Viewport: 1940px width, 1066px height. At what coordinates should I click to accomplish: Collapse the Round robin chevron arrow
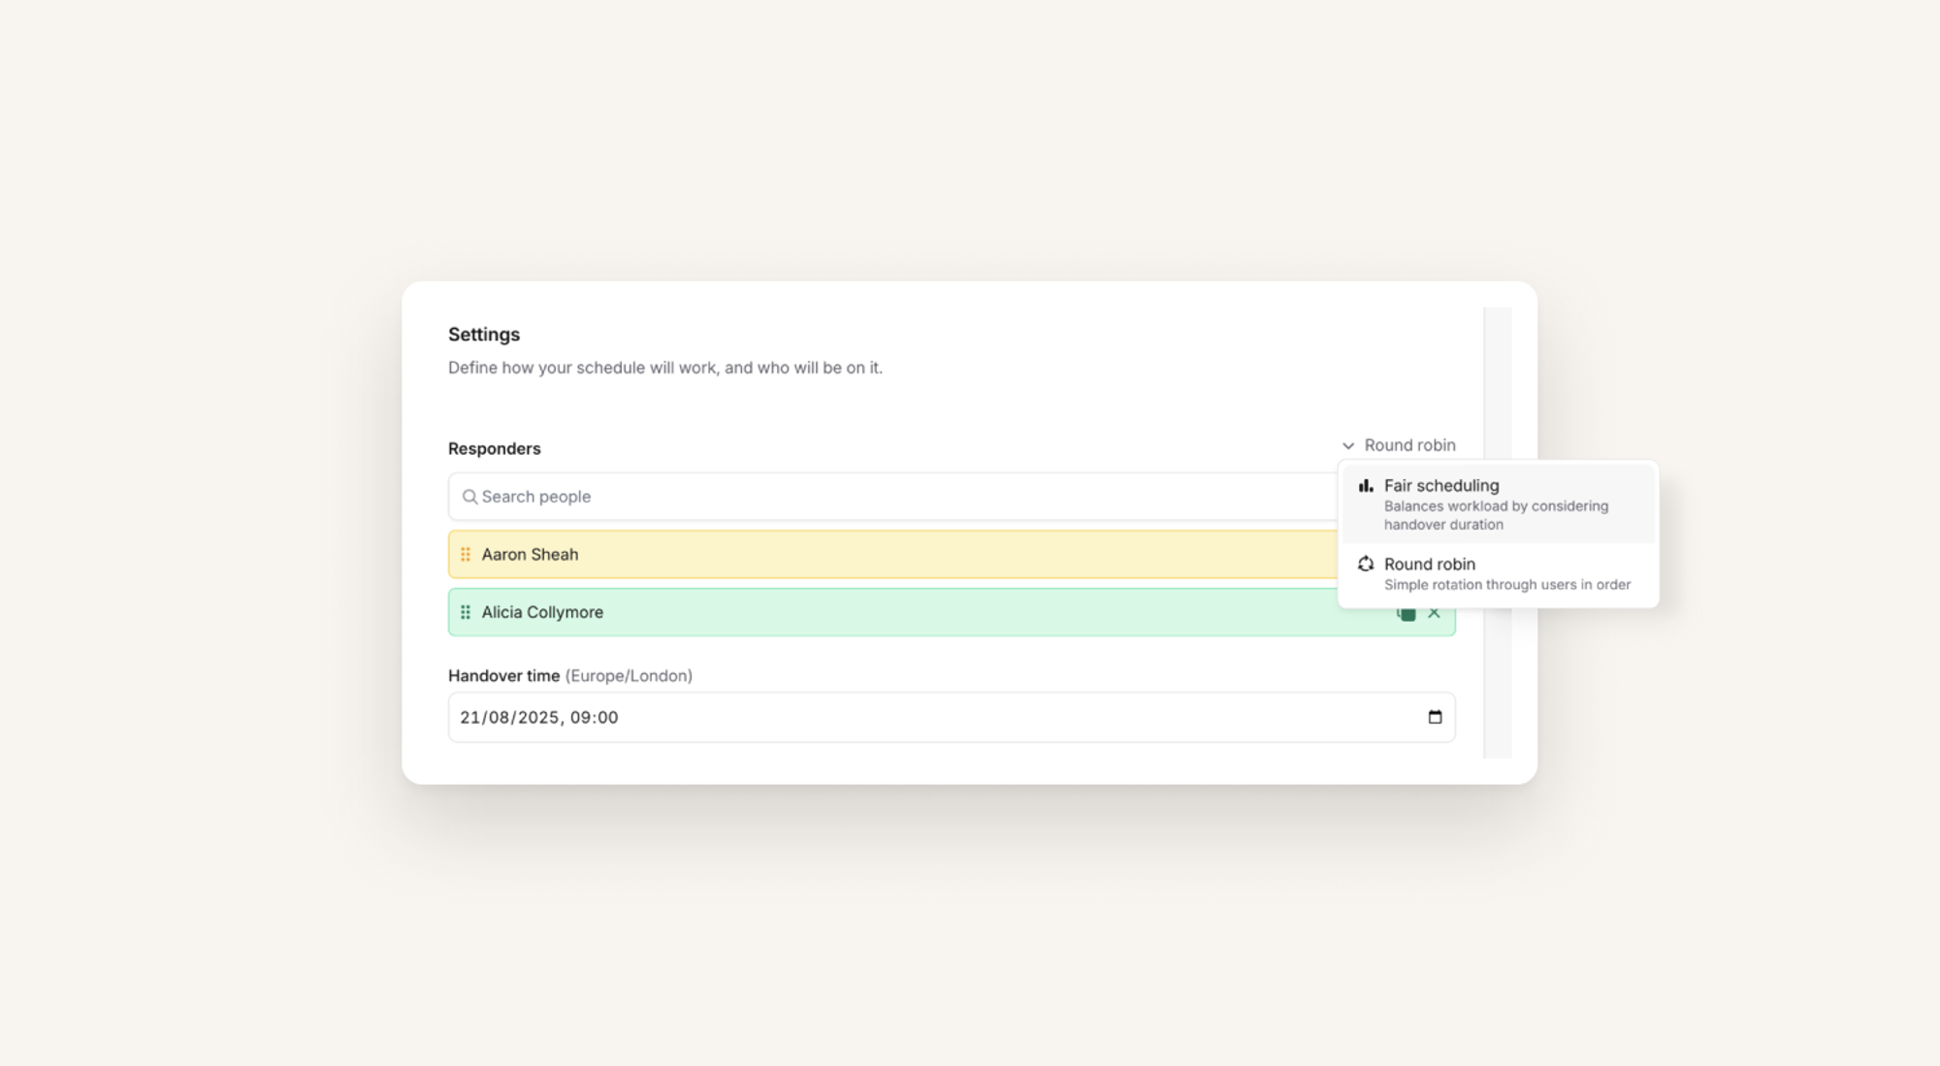(x=1348, y=446)
